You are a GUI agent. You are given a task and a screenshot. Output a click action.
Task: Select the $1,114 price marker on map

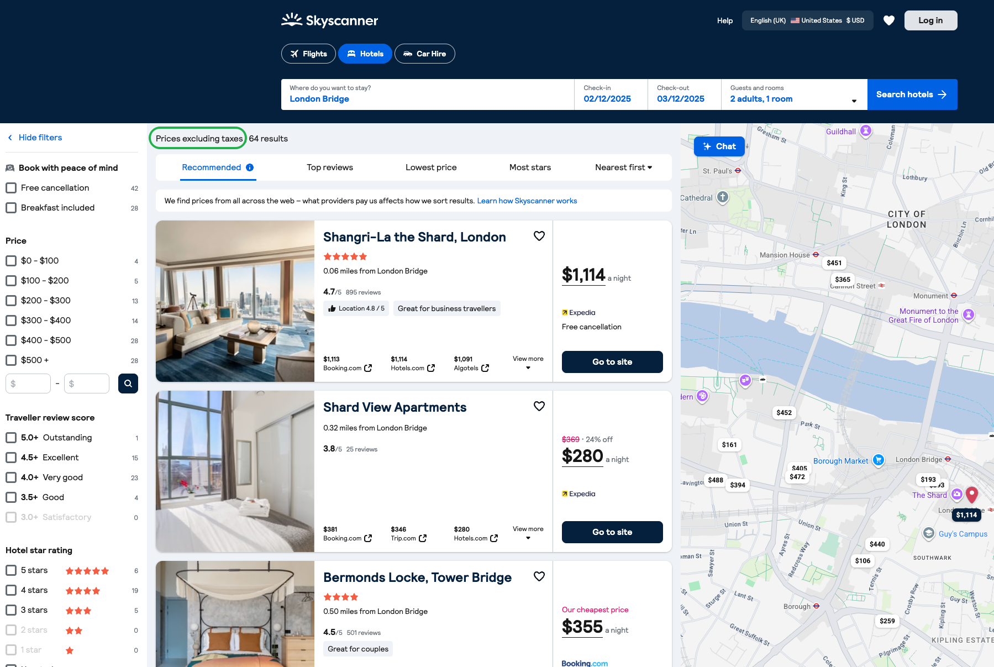tap(966, 515)
